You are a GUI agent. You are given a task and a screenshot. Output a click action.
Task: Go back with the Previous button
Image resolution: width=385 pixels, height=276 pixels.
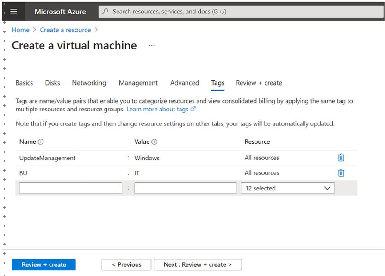[x=126, y=265]
